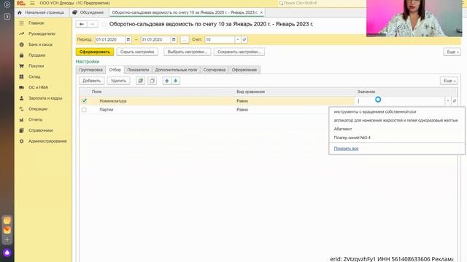Open the Главное section in sidebar
The width and height of the screenshot is (467, 262).
coord(36,23)
